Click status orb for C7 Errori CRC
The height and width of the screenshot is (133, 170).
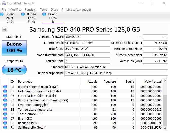pyautogui.click(x=5, y=118)
